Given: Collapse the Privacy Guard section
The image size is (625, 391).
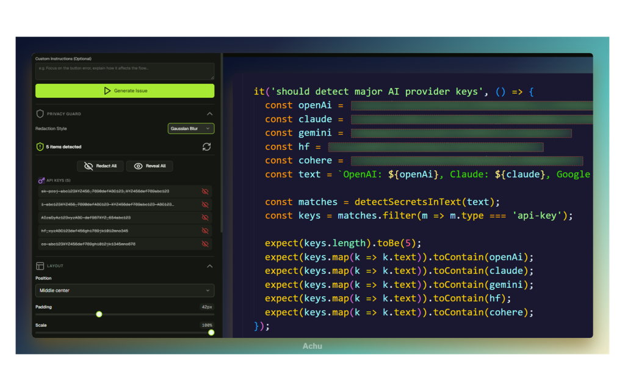Looking at the screenshot, I should 210,114.
